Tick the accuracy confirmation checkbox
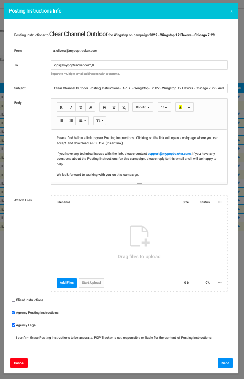This screenshot has width=244, height=379. 13,337
